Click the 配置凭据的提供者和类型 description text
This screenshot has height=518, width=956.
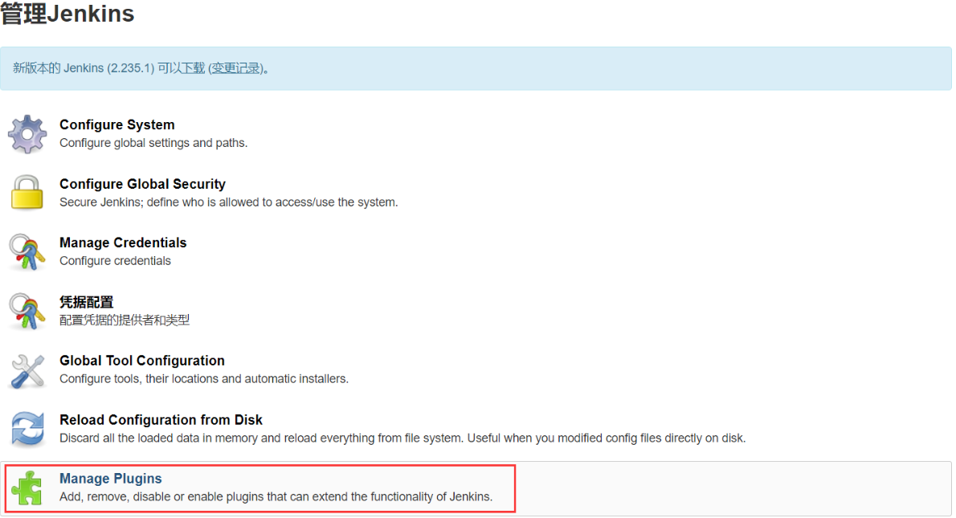125,320
